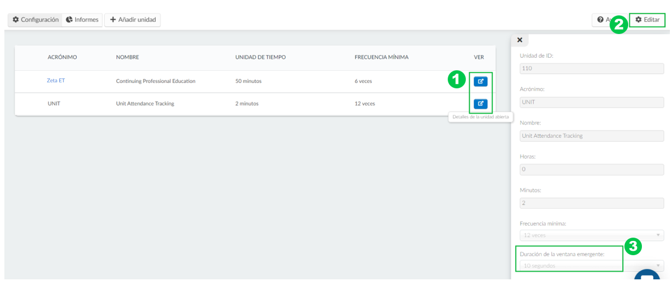Viewport: 671px width, 281px height.
Task: Click the VER column header
Action: click(x=479, y=57)
